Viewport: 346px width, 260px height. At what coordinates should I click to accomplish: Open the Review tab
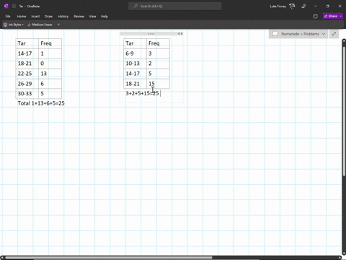click(x=79, y=17)
